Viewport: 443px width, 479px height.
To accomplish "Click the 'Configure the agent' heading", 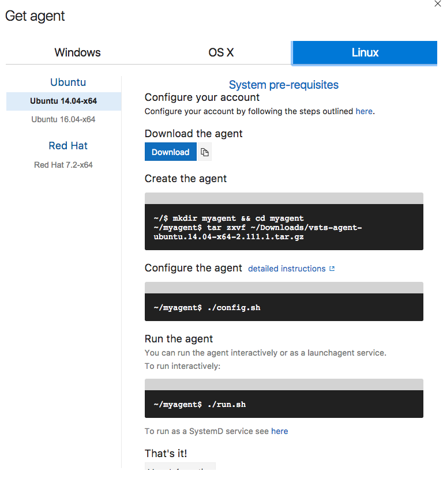I will coord(193,268).
